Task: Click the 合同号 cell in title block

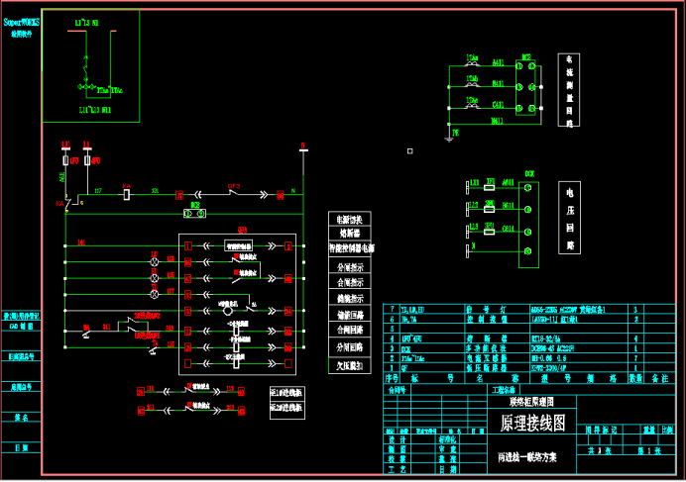Action: (398, 390)
